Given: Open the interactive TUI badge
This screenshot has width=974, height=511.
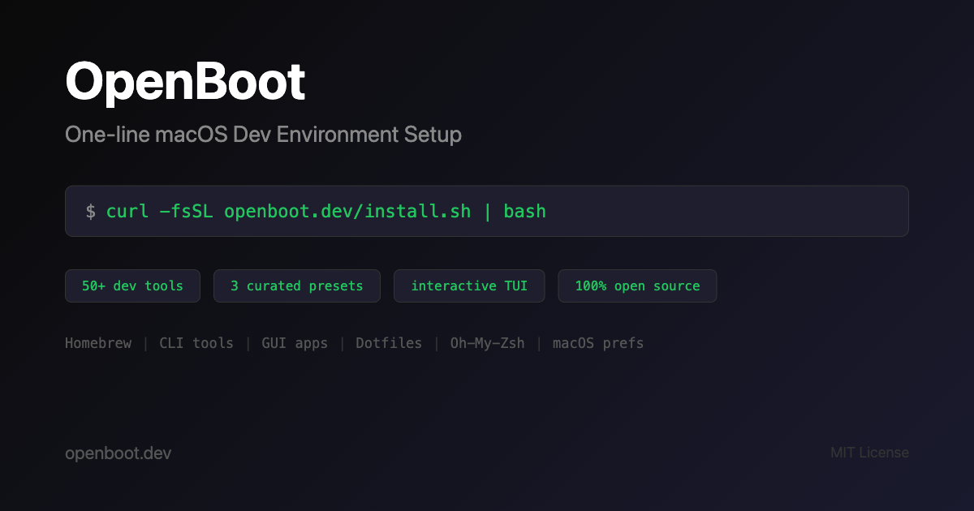Looking at the screenshot, I should pos(469,286).
